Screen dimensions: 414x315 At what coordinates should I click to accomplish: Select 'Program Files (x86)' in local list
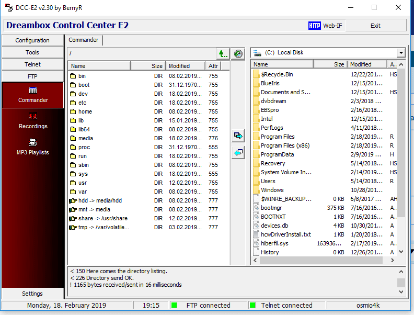pyautogui.click(x=325, y=145)
